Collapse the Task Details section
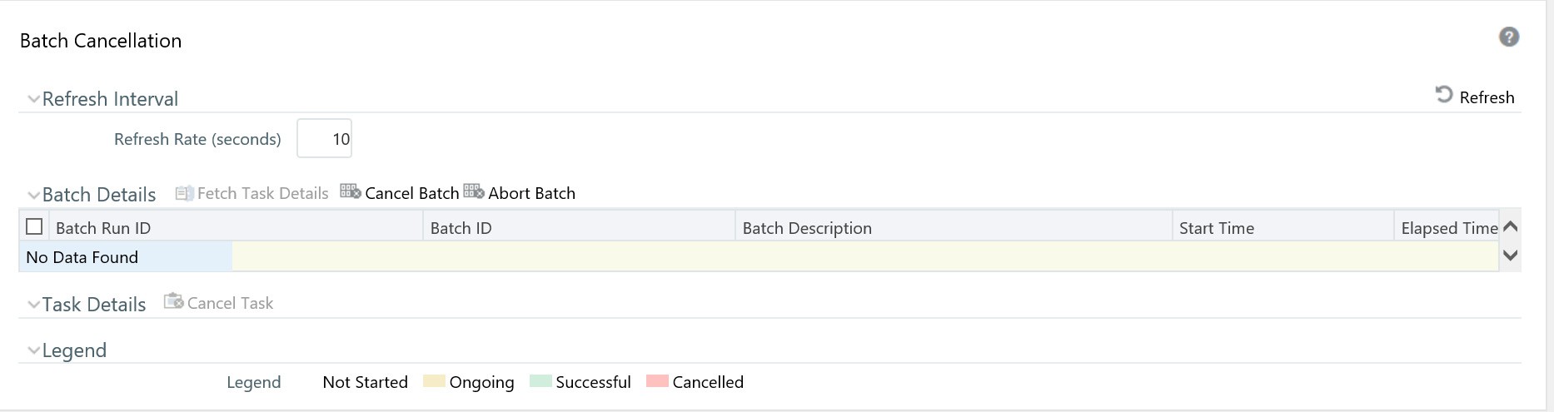 click(x=33, y=305)
